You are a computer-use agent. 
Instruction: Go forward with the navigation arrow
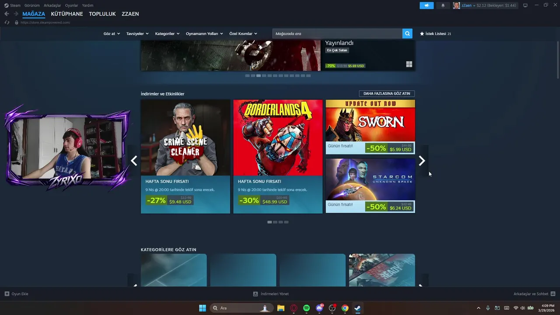pyautogui.click(x=16, y=14)
